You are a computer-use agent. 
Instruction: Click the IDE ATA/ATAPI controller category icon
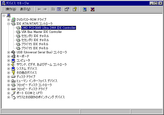click(13, 24)
